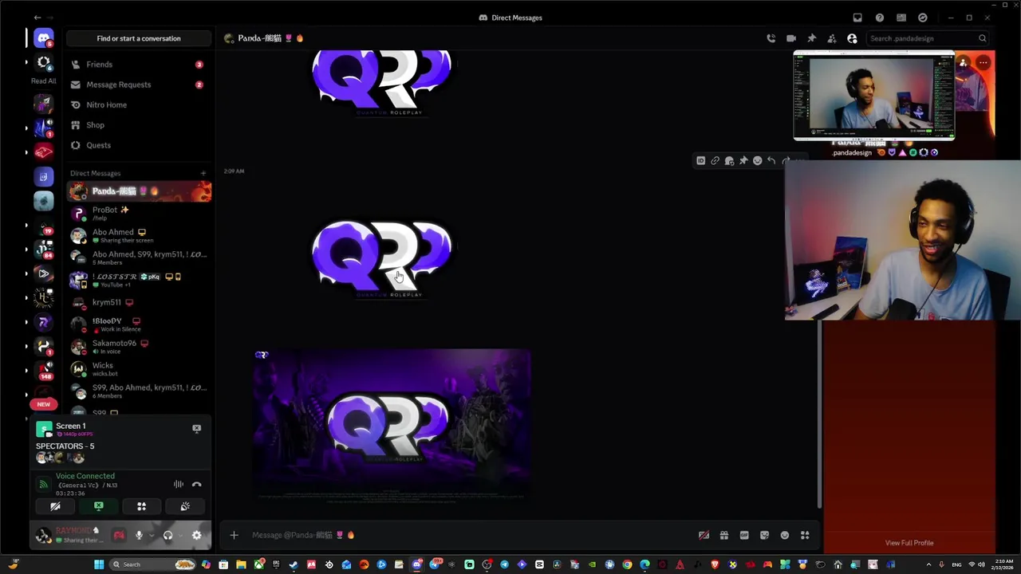Stop streaming Screen 1
The height and width of the screenshot is (574, 1021).
tap(196, 428)
